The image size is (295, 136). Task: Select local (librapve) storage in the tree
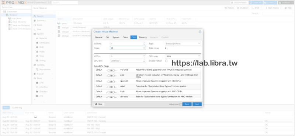coord(20,22)
